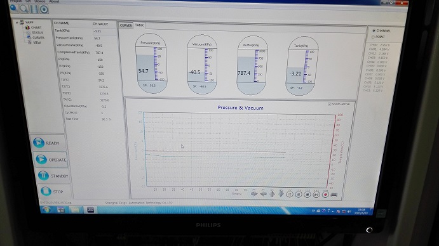This screenshot has height=246, width=439.
Task: Open the Device menu
Action: tap(40, 1)
